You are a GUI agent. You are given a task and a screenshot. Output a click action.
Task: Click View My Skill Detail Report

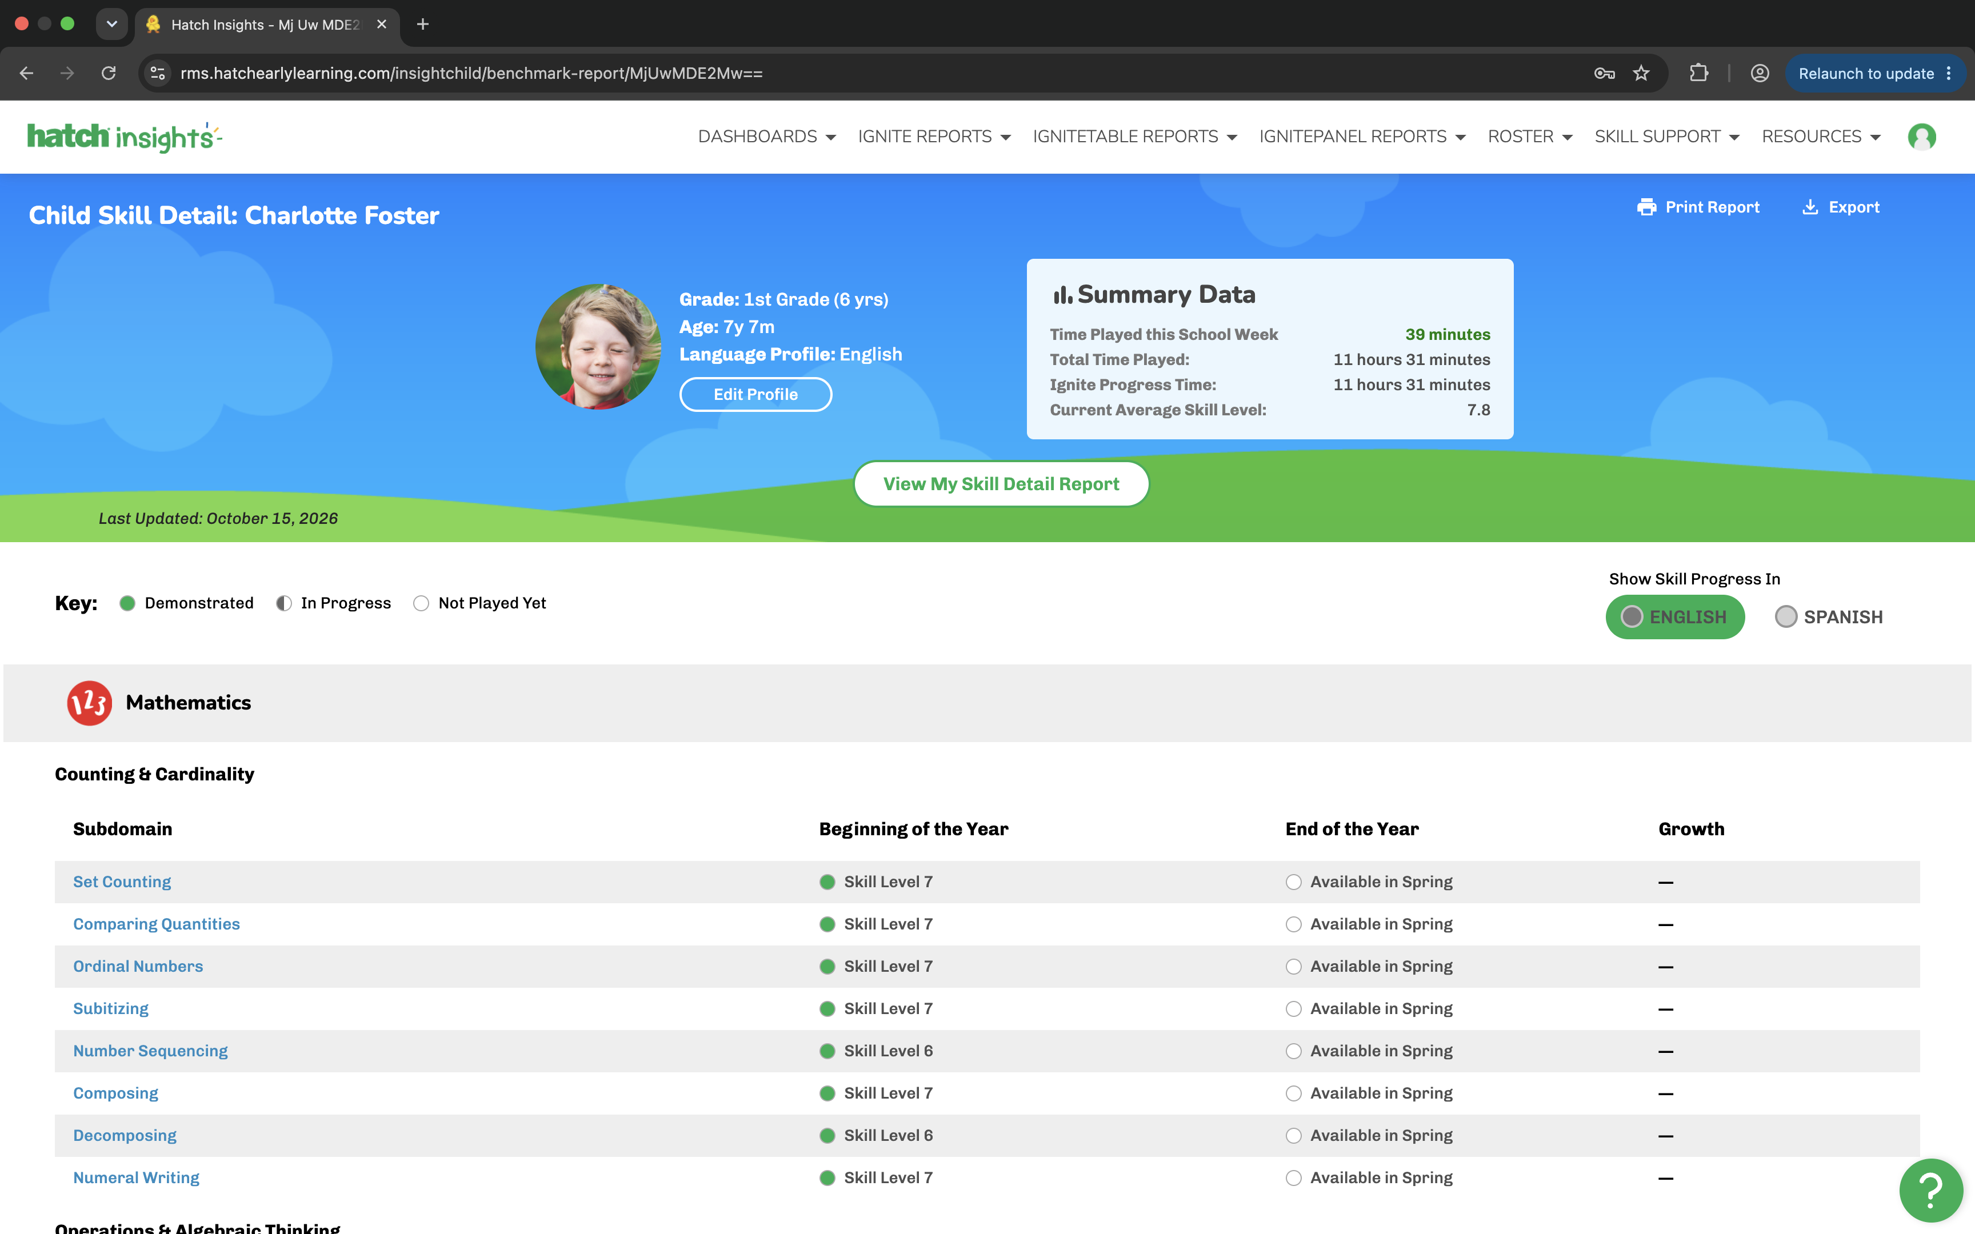(1001, 484)
